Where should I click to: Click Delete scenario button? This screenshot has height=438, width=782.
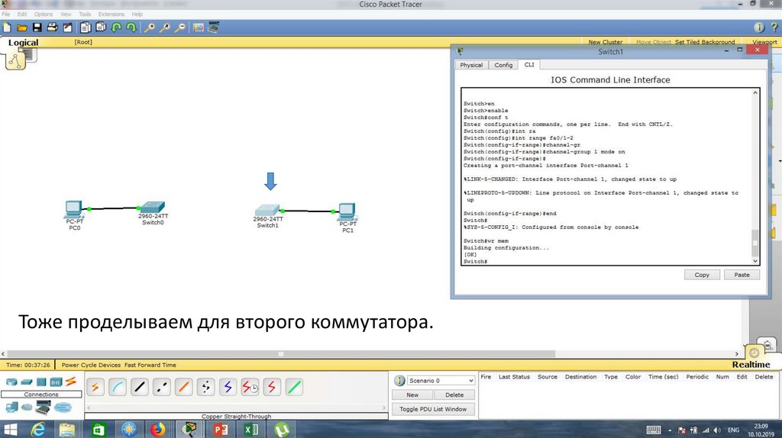(454, 395)
